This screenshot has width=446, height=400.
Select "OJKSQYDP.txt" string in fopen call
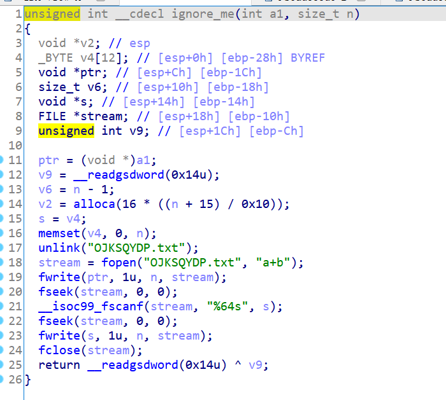pos(192,262)
